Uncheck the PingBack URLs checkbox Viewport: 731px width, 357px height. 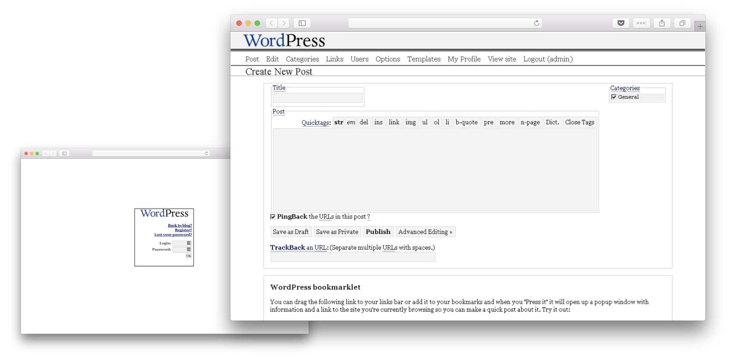click(273, 216)
